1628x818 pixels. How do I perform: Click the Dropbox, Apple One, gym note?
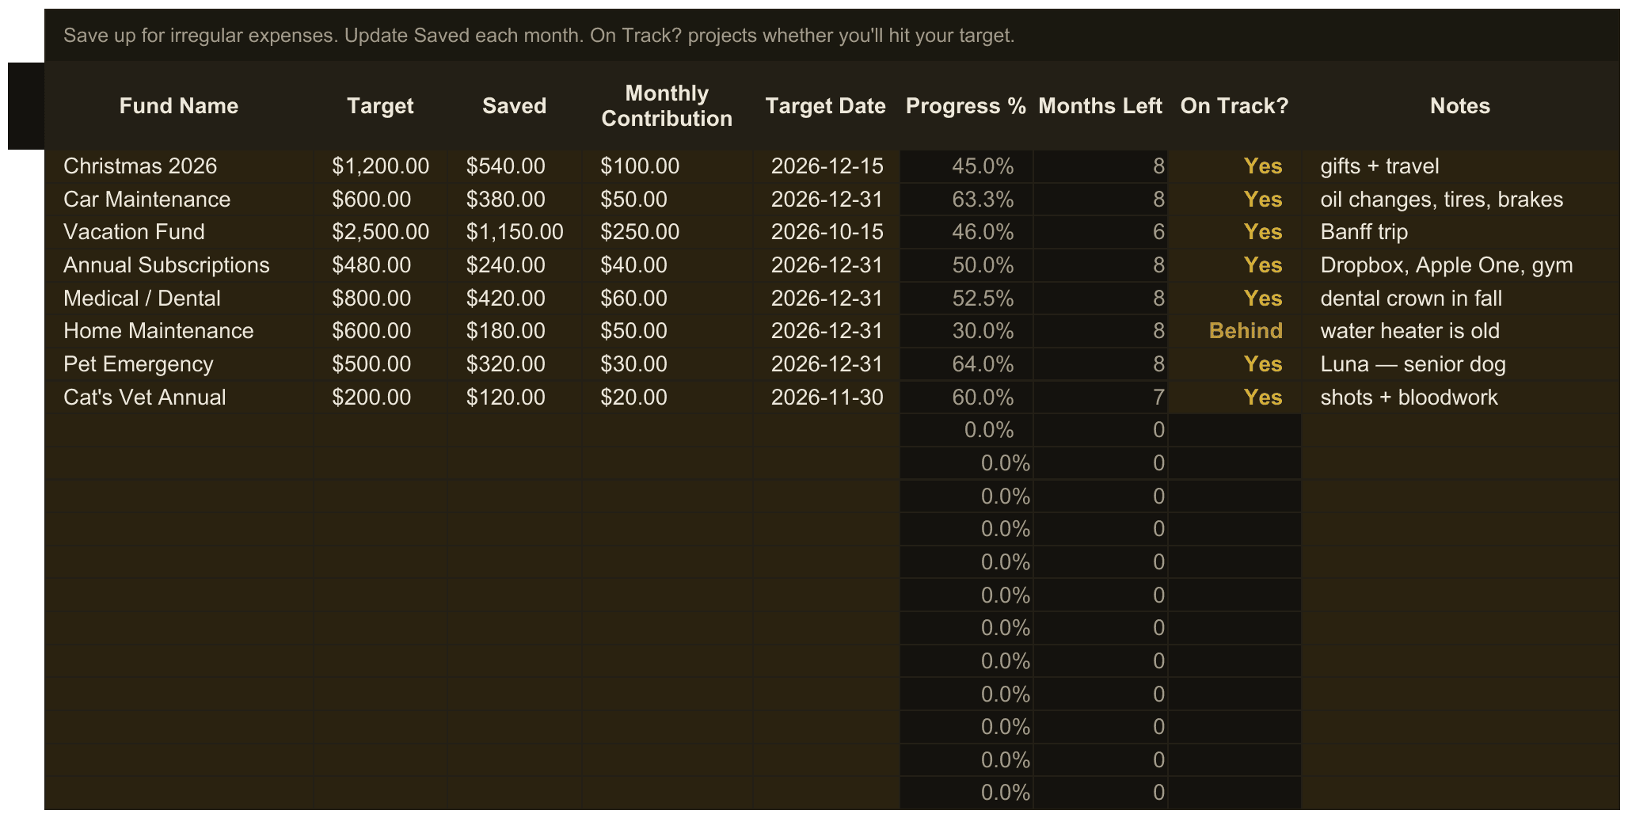pyautogui.click(x=1460, y=265)
